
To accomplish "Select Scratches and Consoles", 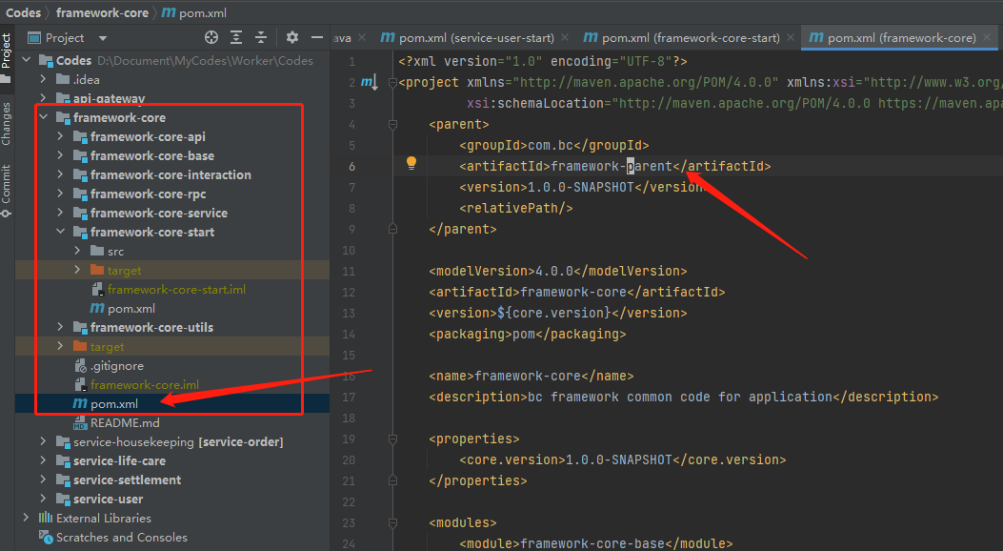I will click(x=122, y=537).
